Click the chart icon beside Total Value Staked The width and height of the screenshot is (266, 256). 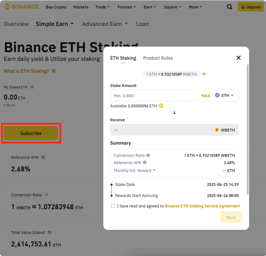coord(49,232)
